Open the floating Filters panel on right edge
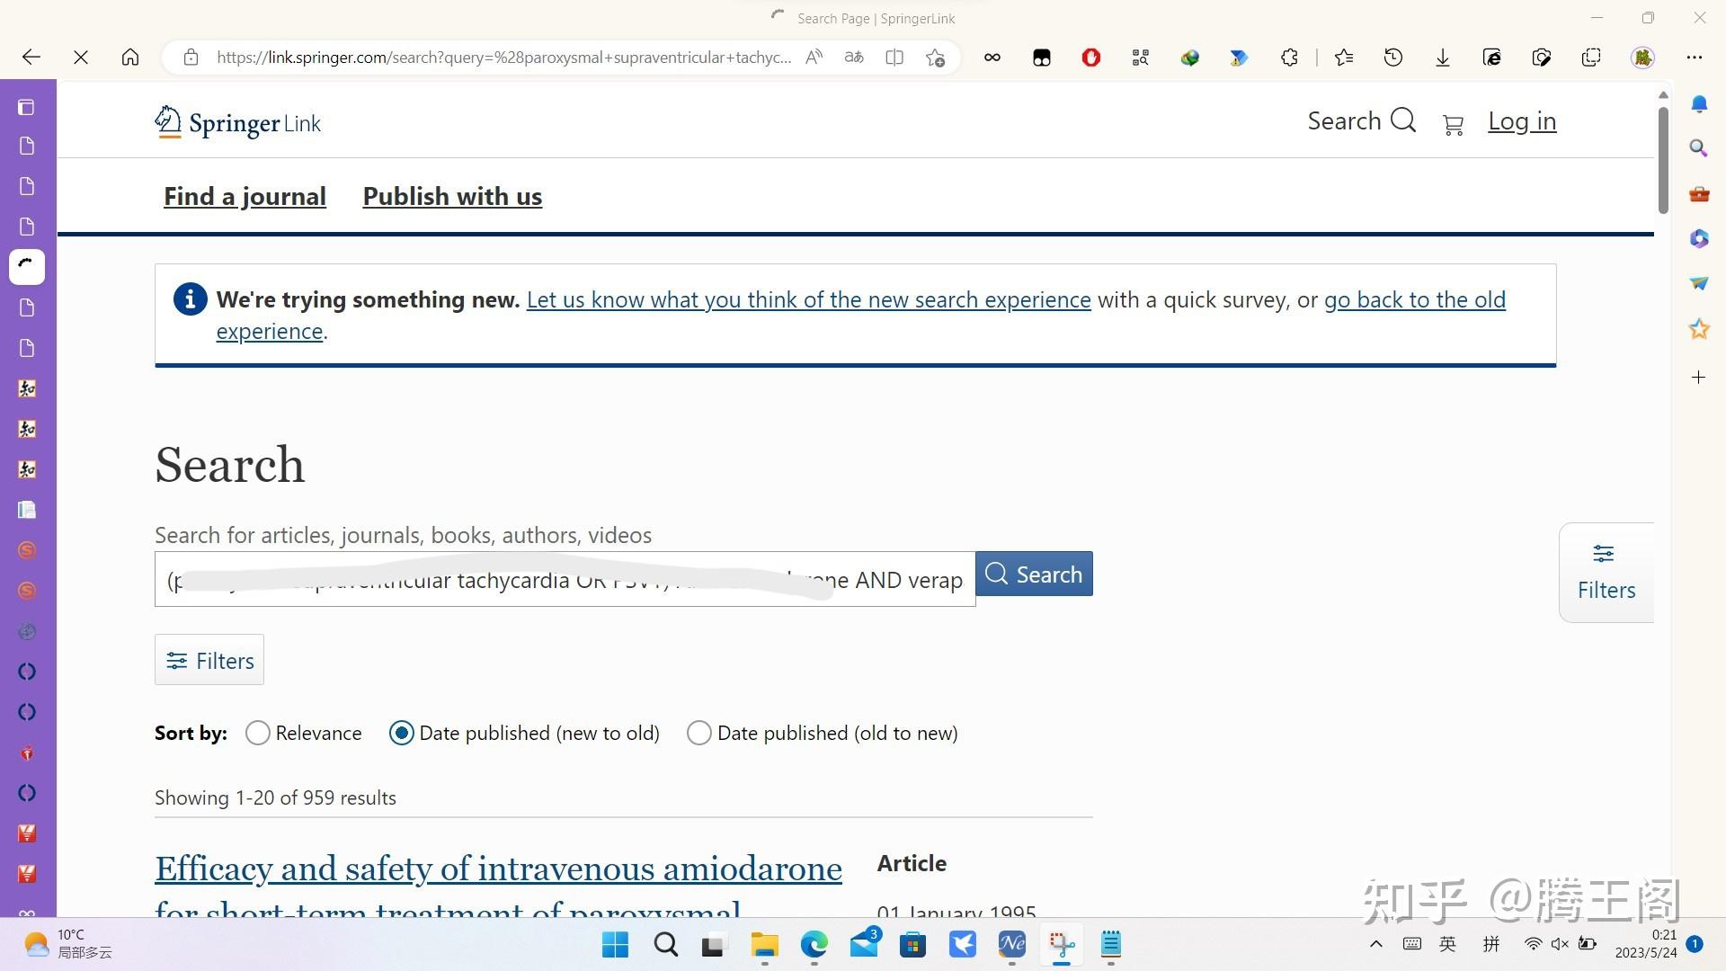1726x971 pixels. pyautogui.click(x=1606, y=572)
